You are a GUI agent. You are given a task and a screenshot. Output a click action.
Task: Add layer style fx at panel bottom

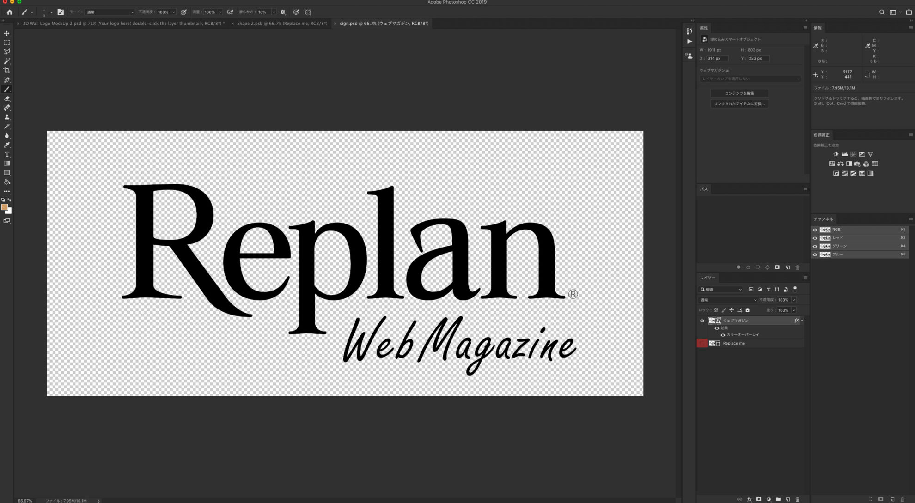click(749, 499)
